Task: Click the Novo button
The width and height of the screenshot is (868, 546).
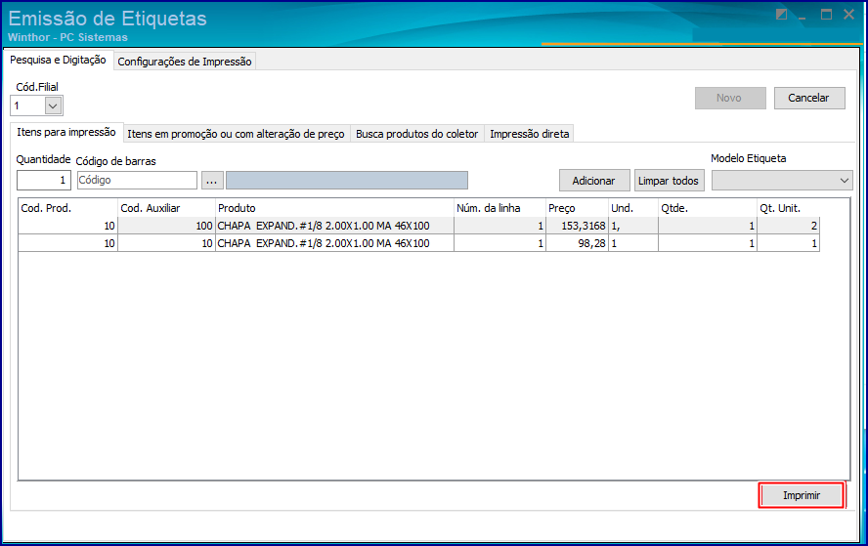Action: point(730,98)
